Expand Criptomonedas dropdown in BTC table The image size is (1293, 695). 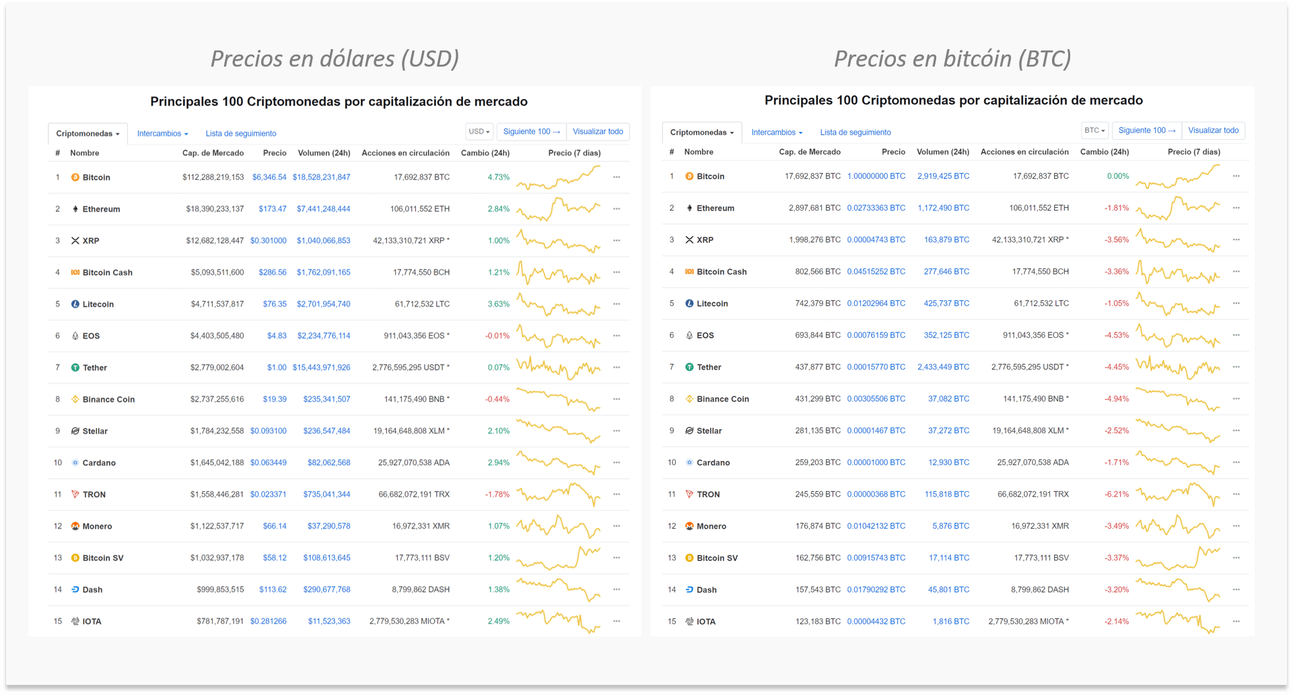(x=702, y=133)
